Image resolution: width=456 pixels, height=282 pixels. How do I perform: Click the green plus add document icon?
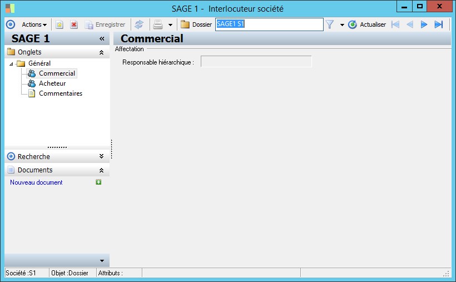point(98,182)
